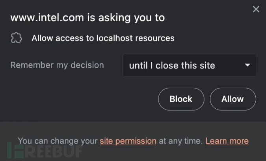Click the "Allow access to localhost resources" text
The height and width of the screenshot is (161, 266).
(x=103, y=38)
